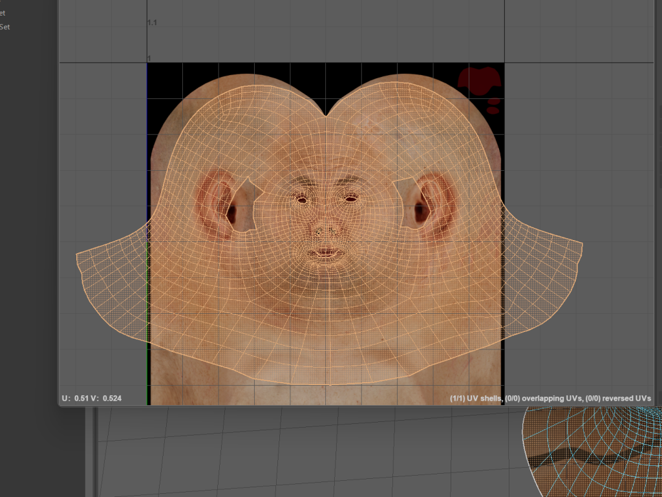The height and width of the screenshot is (497, 662).
Task: Select the mouth area of the UV shell
Action: pos(326,253)
